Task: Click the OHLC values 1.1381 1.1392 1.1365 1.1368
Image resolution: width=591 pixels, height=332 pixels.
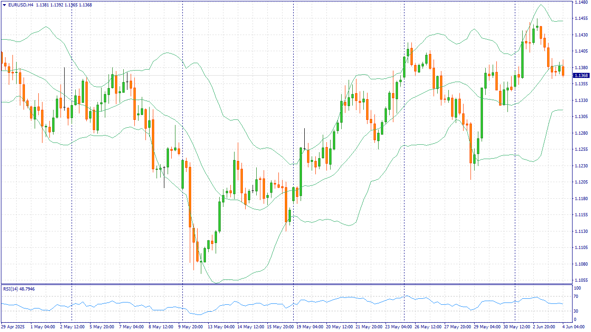Action: [x=63, y=5]
